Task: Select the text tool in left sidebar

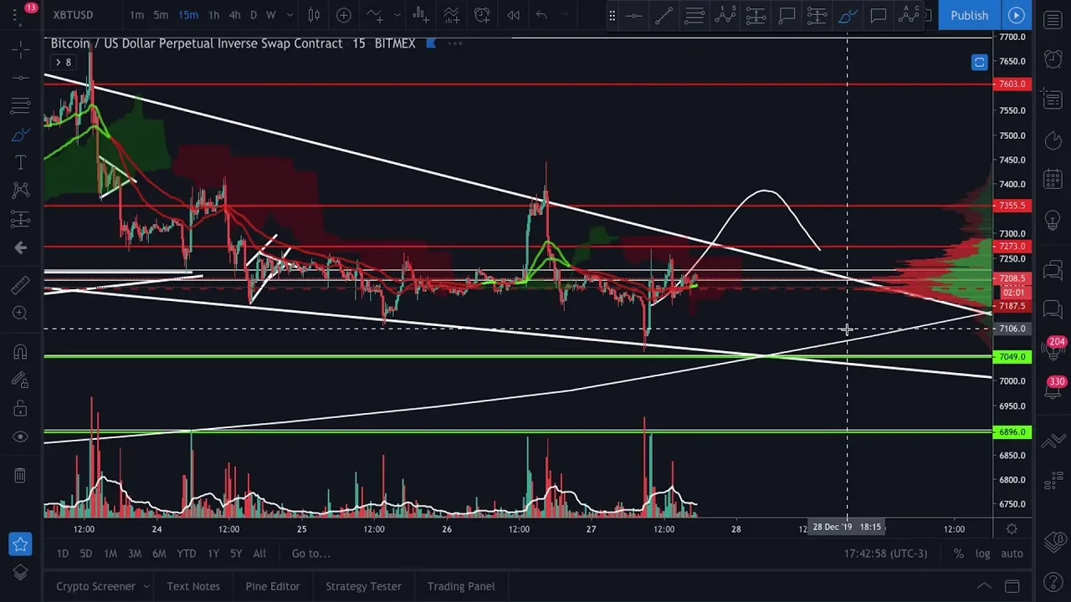Action: pyautogui.click(x=21, y=162)
